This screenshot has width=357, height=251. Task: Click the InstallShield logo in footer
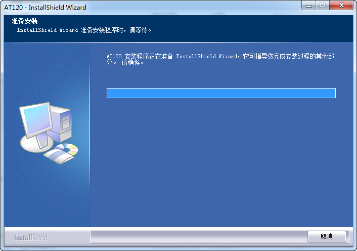coord(31,238)
